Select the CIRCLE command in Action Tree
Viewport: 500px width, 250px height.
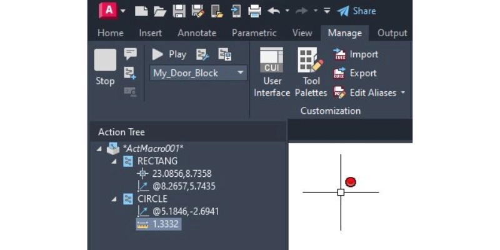coord(152,199)
